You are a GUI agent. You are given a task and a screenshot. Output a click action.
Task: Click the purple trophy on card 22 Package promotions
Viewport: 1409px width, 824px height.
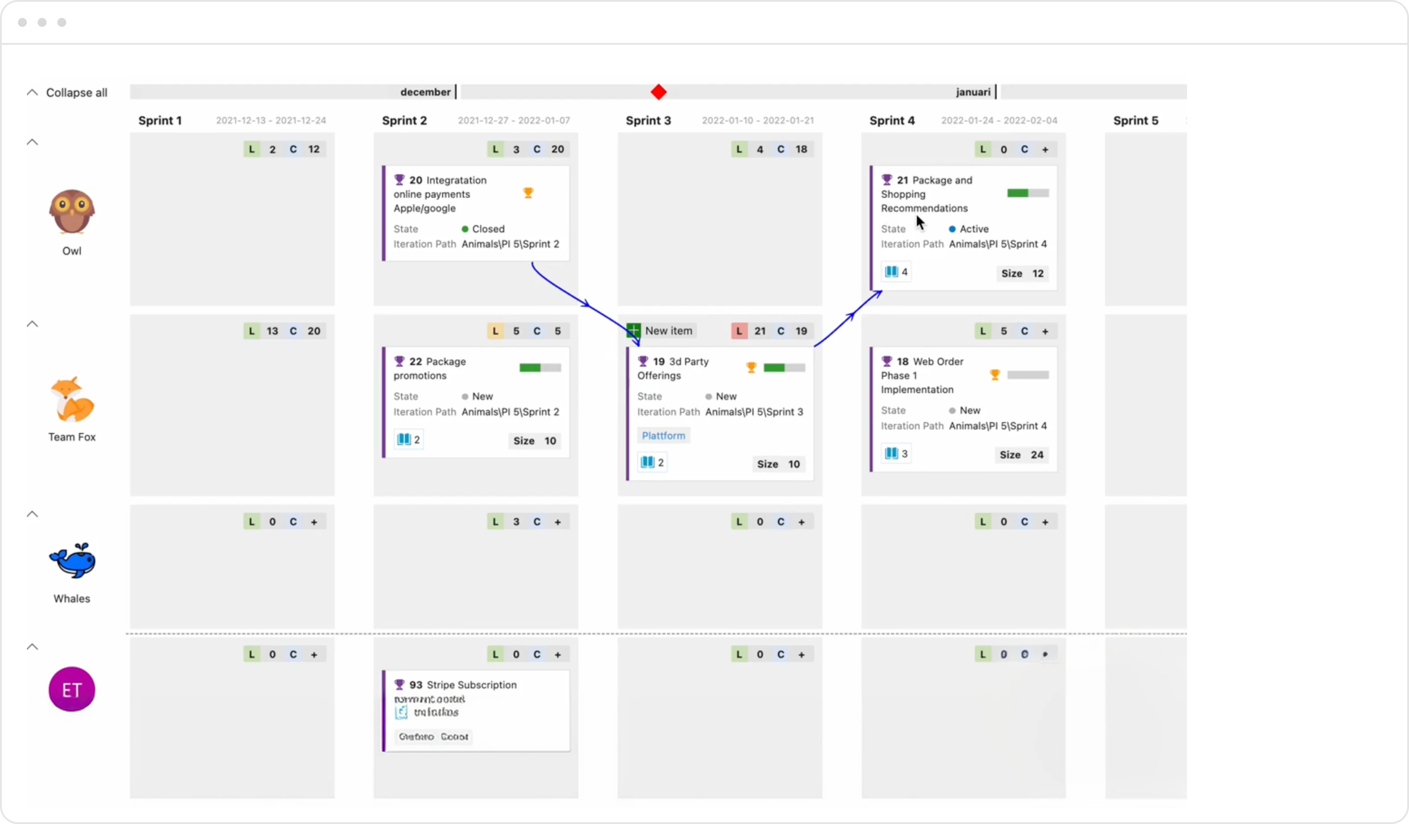pyautogui.click(x=399, y=361)
